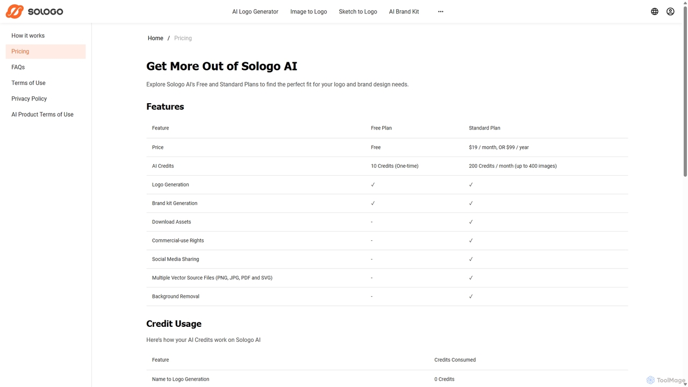Image resolution: width=688 pixels, height=387 pixels.
Task: Click the Brand kit Generation row label
Action: (175, 203)
